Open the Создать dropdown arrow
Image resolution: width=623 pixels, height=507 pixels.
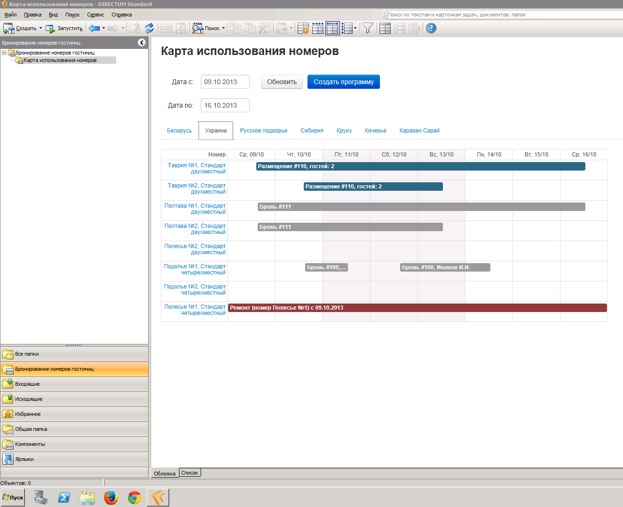click(x=40, y=28)
